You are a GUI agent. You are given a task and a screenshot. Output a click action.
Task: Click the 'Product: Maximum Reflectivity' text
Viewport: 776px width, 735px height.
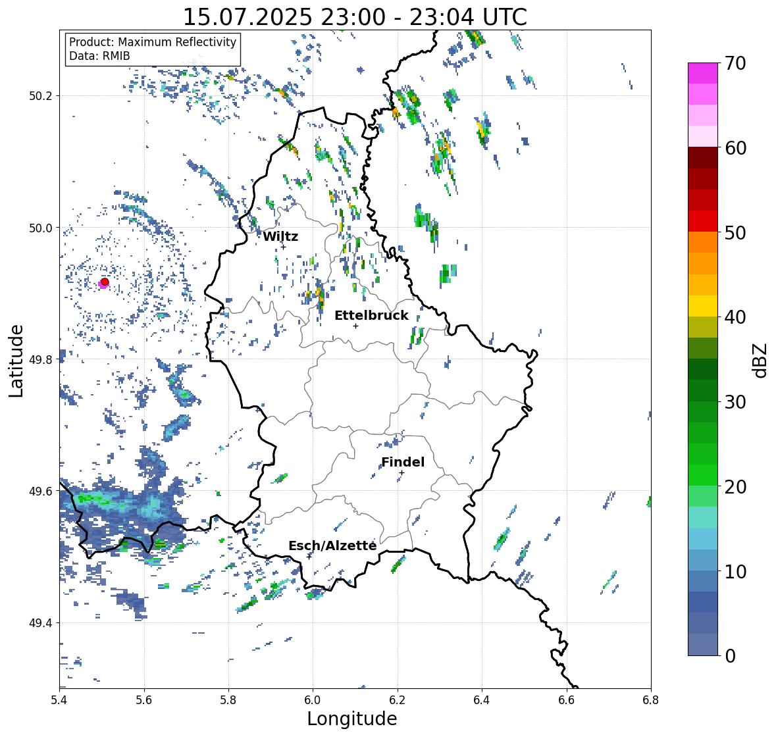click(x=153, y=42)
